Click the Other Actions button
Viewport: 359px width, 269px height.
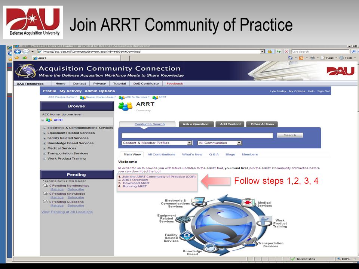point(262,124)
